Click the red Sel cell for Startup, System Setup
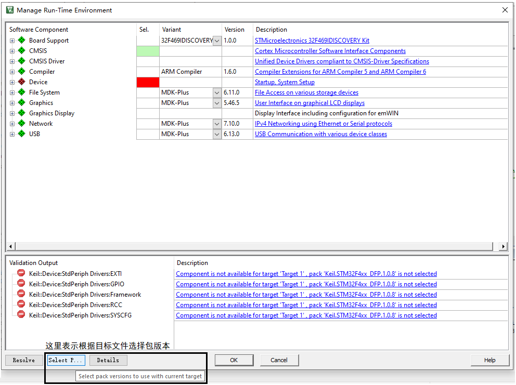Viewport: 516px width, 385px height. [148, 82]
